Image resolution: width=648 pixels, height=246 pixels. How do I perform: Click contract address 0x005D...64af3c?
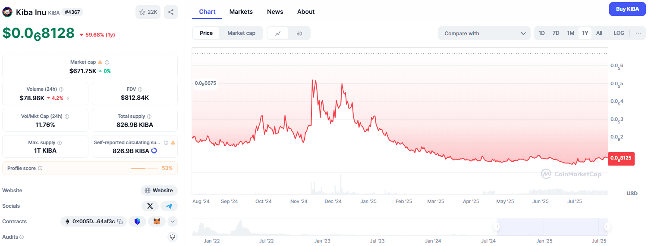(94, 221)
